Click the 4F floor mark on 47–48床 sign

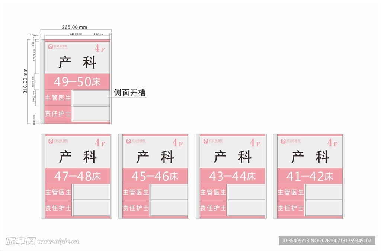pyautogui.click(x=100, y=142)
